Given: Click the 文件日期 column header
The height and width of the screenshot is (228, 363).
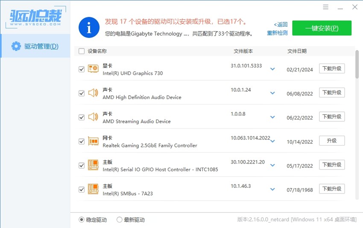Looking at the screenshot, I should (x=297, y=51).
